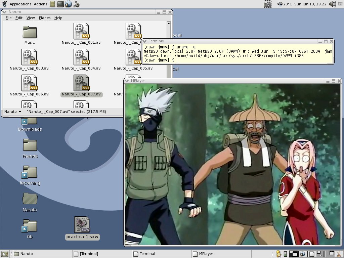Click the highlighted Naruto_-_Cap_007.avi file icon
The width and height of the screenshot is (344, 258).
[81, 83]
